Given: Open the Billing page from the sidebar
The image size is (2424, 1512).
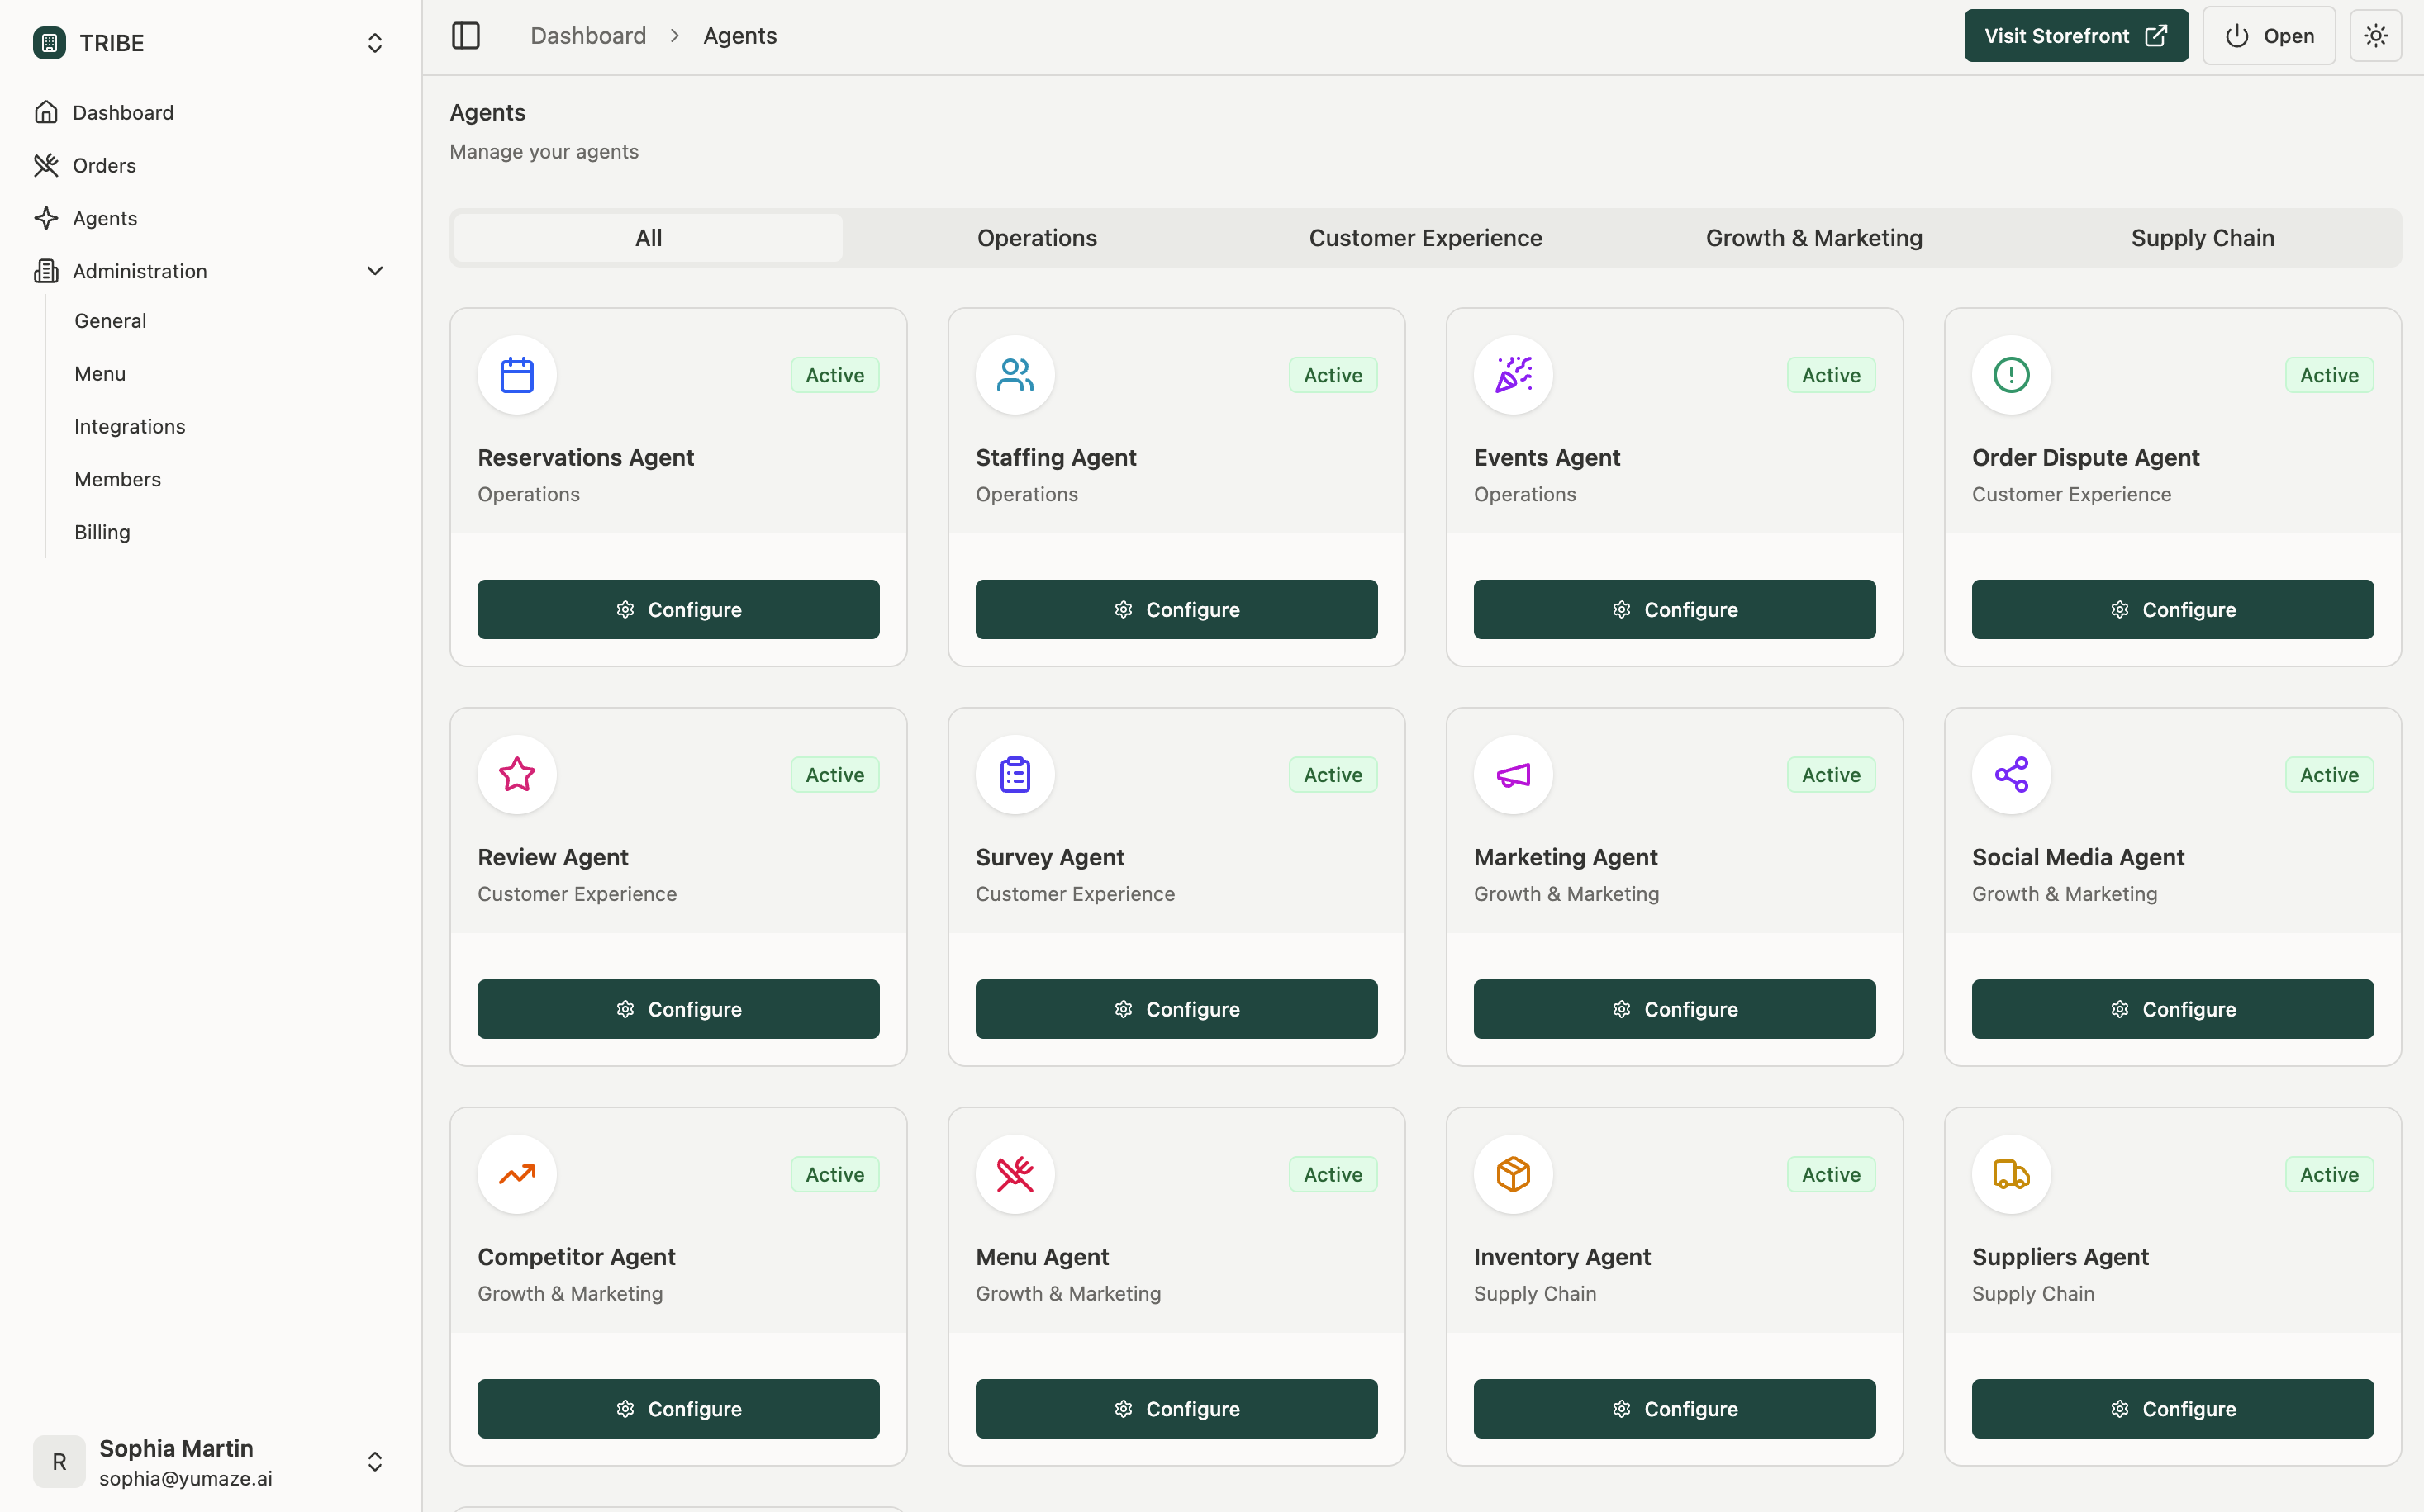Looking at the screenshot, I should tap(102, 531).
